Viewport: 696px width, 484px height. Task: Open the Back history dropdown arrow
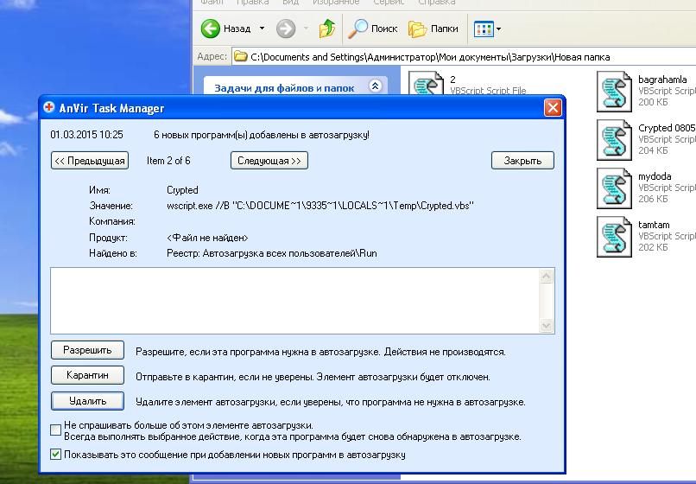click(262, 29)
